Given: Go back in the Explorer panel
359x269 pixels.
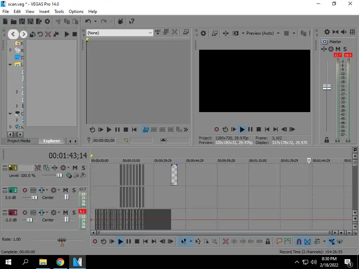Looking at the screenshot, I should (13, 34).
